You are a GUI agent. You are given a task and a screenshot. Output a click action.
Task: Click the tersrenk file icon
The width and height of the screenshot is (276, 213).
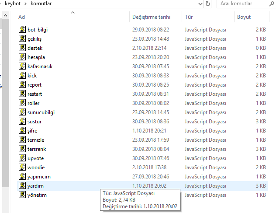22,149
